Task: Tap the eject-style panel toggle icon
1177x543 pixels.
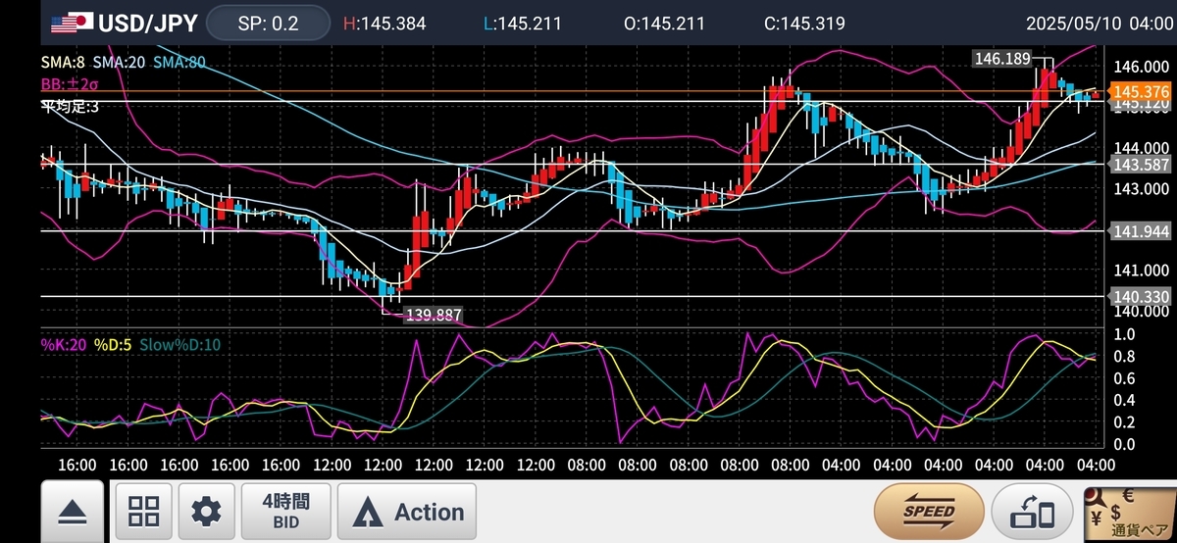Action: pyautogui.click(x=72, y=511)
